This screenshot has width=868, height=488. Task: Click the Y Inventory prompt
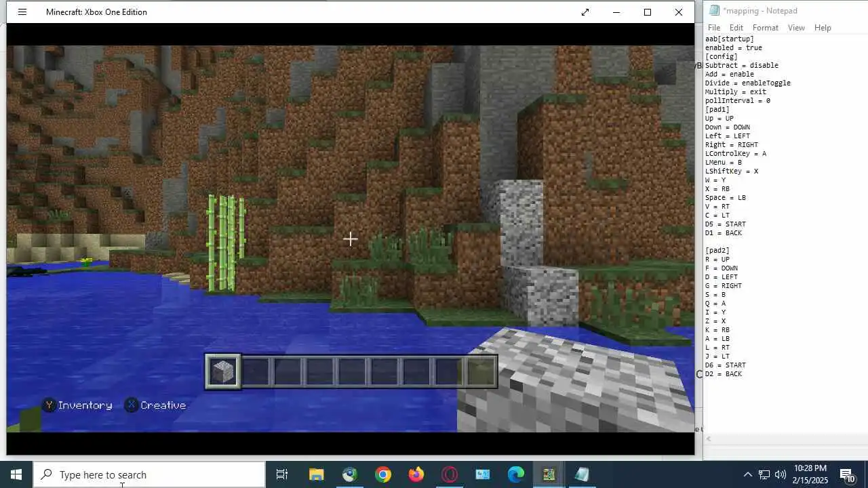pyautogui.click(x=77, y=405)
